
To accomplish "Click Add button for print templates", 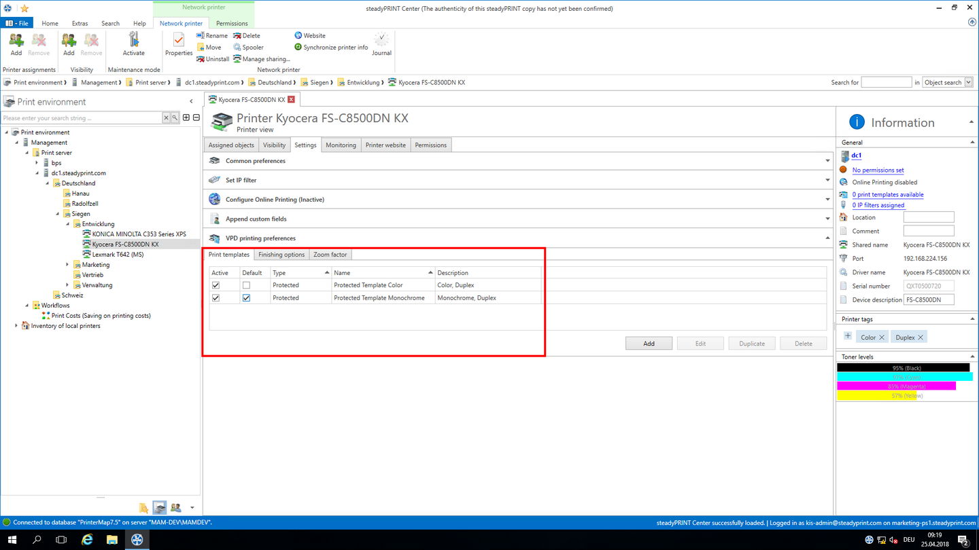I will click(649, 344).
